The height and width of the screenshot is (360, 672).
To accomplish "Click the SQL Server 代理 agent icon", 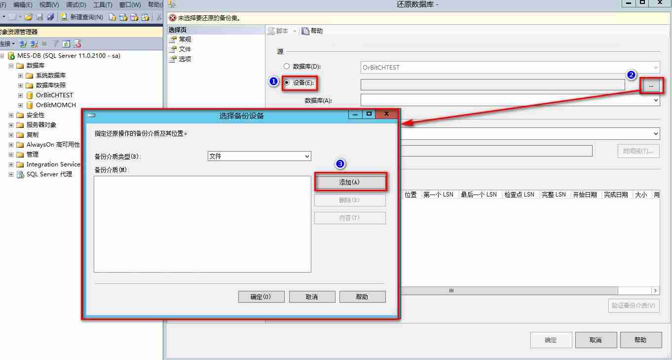I will point(20,174).
